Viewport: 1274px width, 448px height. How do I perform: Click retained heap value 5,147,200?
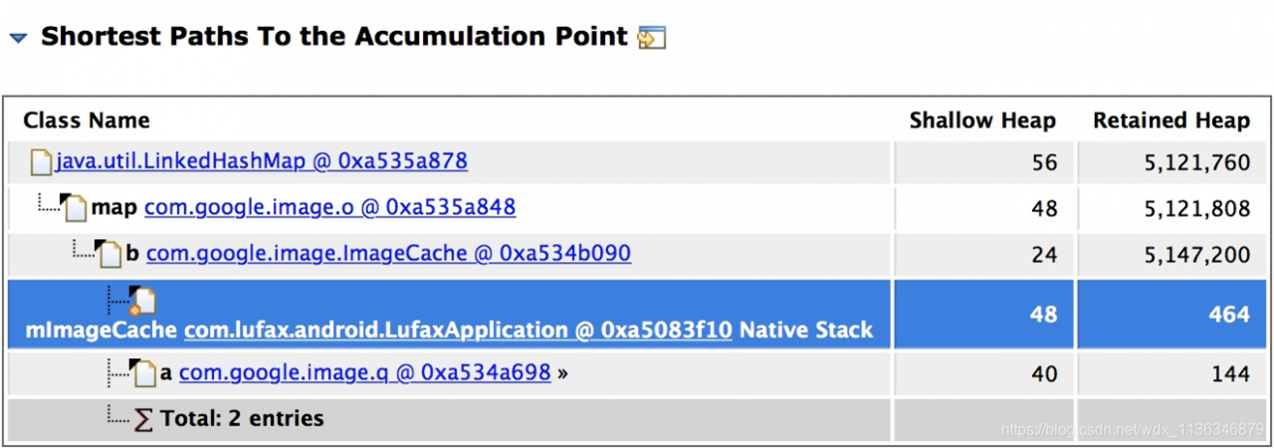(x=1196, y=254)
